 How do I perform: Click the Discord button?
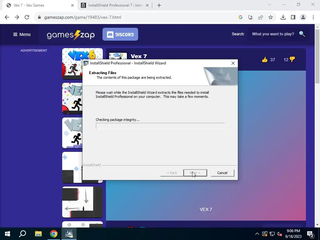point(120,34)
